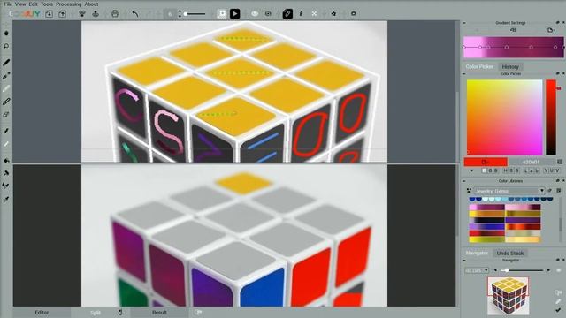Switch to the Editor view tab
Viewport: 566px width, 318px height.
[x=42, y=313]
